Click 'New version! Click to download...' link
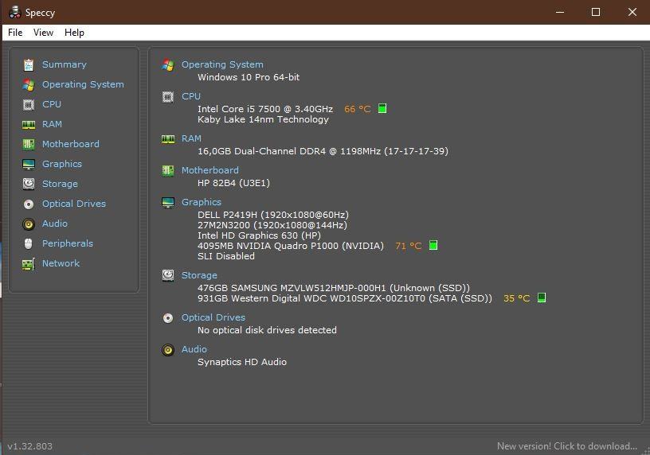Image resolution: width=650 pixels, height=455 pixels. [566, 446]
